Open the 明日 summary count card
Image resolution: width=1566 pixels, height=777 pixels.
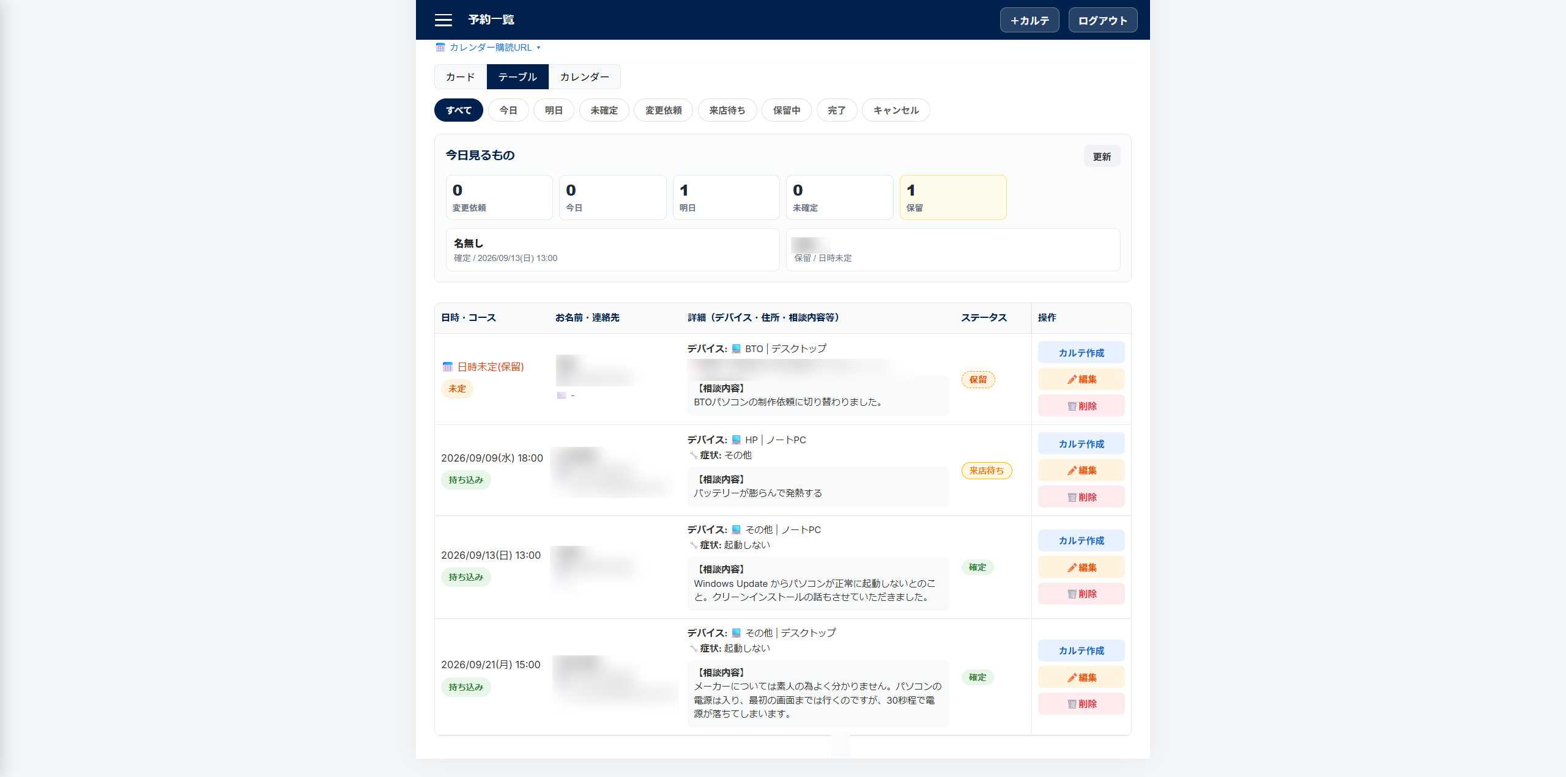[726, 197]
